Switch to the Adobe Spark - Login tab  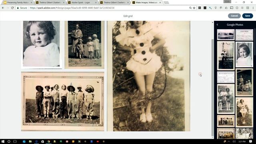click(x=82, y=2)
